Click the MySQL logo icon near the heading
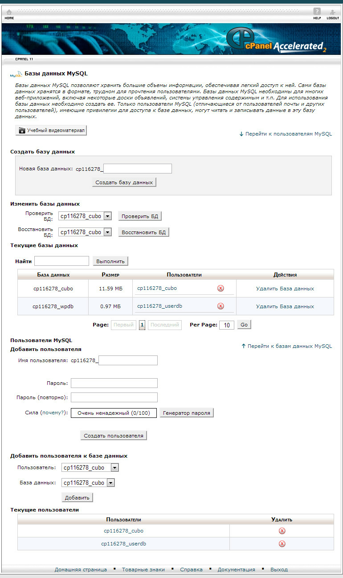The width and height of the screenshot is (343, 578). (x=16, y=74)
